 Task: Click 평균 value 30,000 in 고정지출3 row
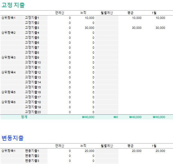click(x=137, y=28)
